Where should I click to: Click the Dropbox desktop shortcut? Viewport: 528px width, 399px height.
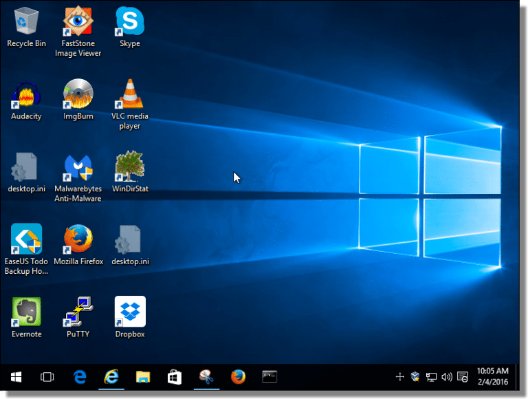[x=130, y=317]
